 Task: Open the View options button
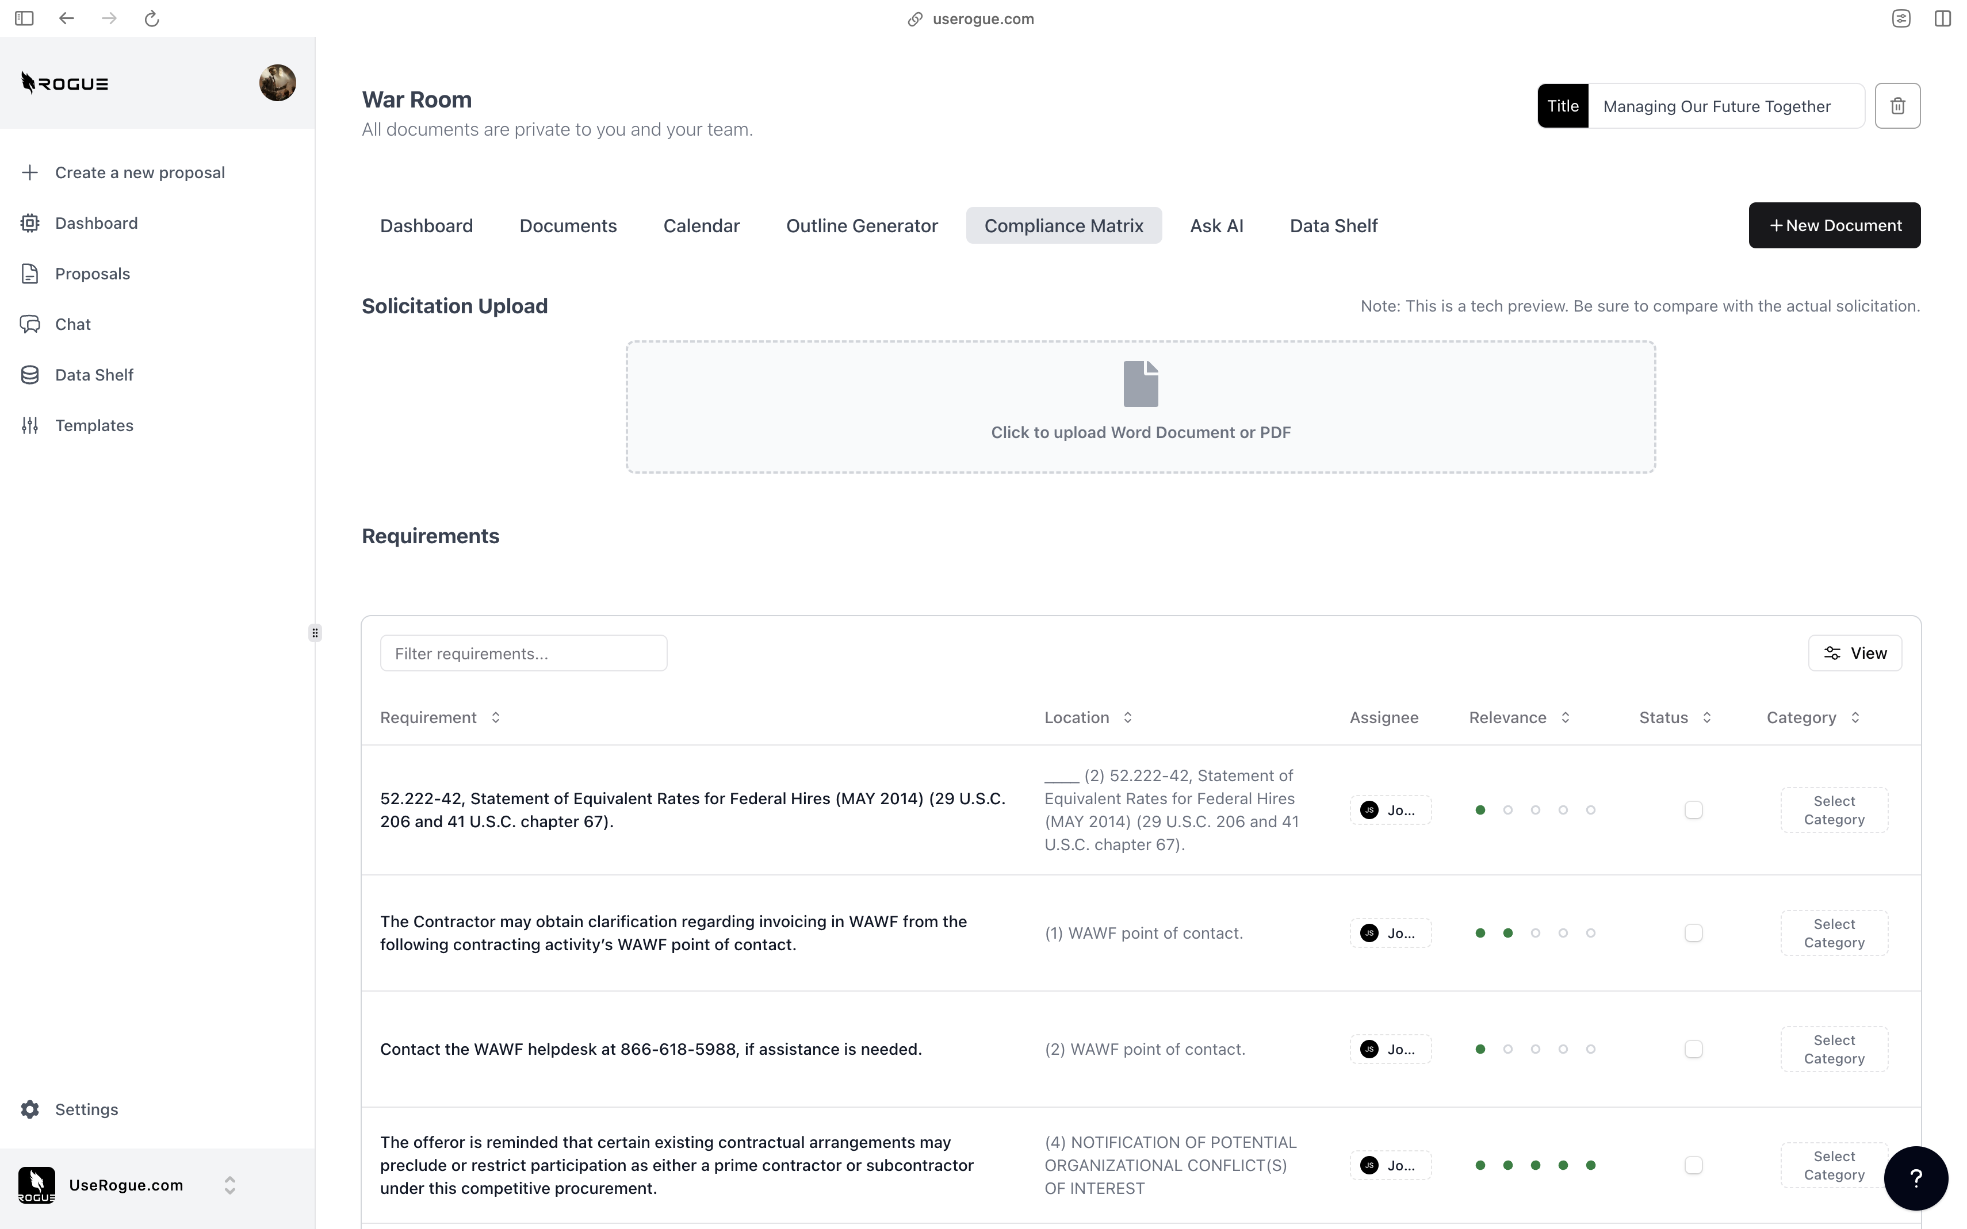(x=1854, y=654)
